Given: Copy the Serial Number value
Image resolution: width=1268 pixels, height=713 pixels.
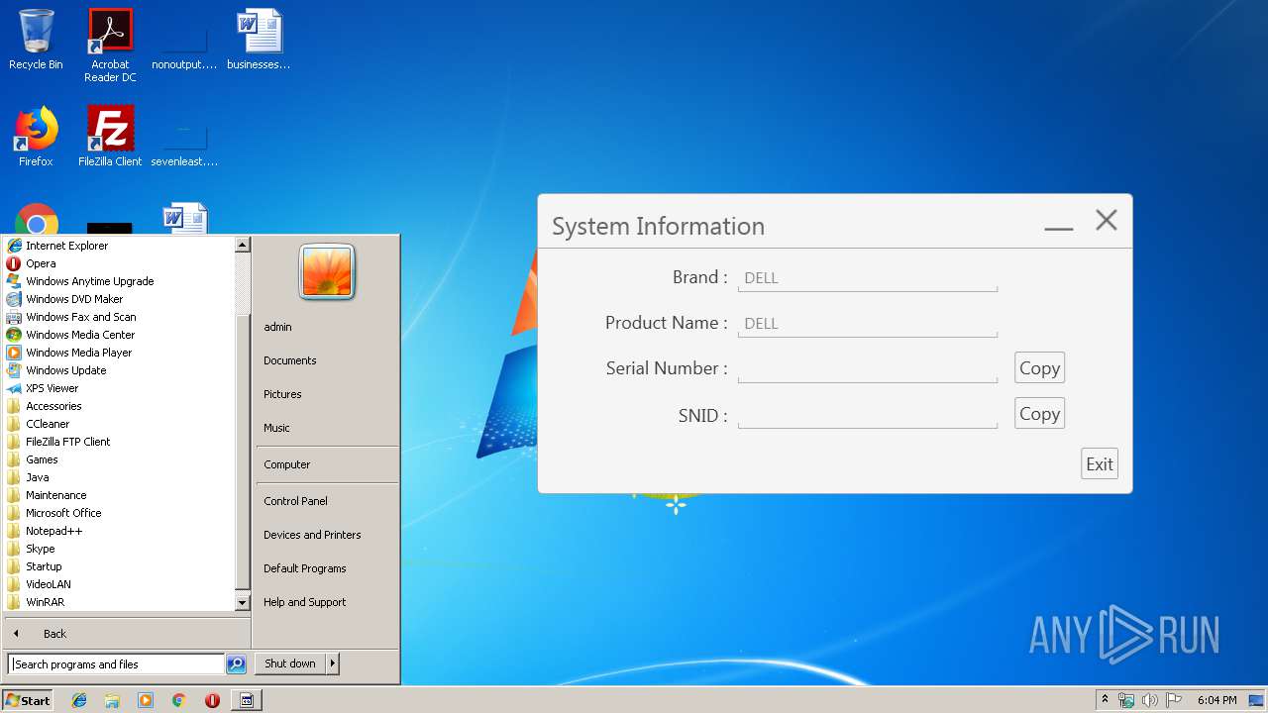Looking at the screenshot, I should pyautogui.click(x=1039, y=367).
